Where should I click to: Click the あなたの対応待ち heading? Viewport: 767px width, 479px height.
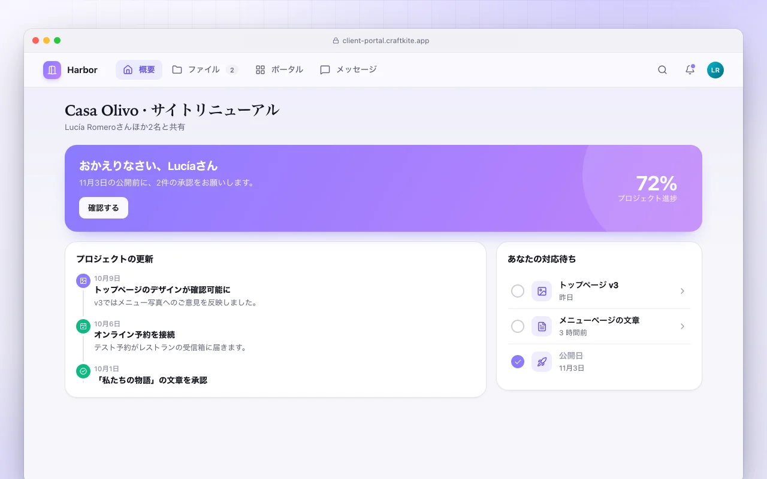coord(542,259)
